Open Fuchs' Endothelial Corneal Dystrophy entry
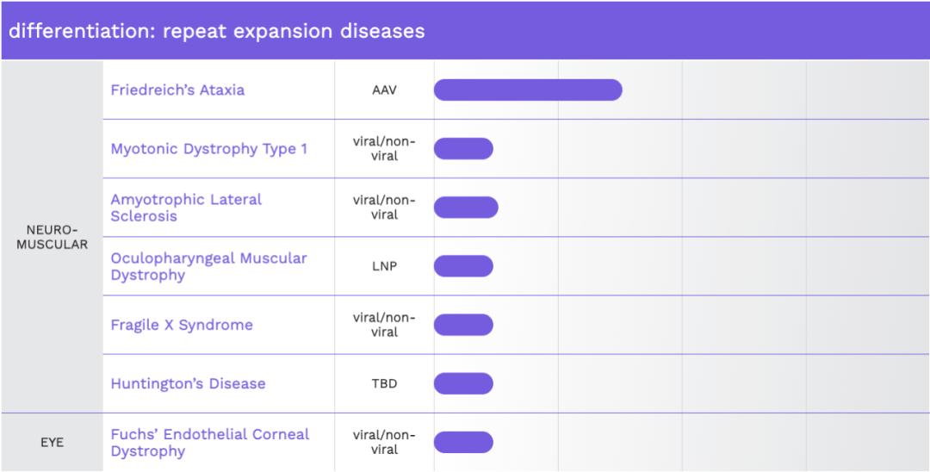Viewport: 930px width, 472px height. 209,442
